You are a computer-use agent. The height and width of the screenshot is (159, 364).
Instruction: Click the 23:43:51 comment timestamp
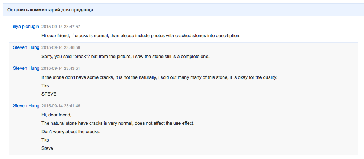pos(61,69)
